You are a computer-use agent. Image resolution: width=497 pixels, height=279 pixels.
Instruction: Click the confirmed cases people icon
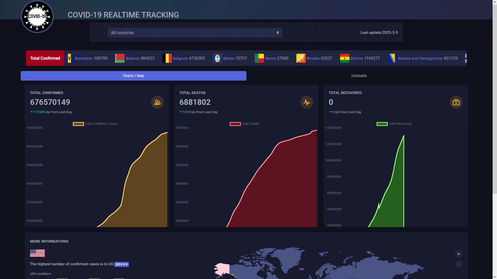coord(157,102)
